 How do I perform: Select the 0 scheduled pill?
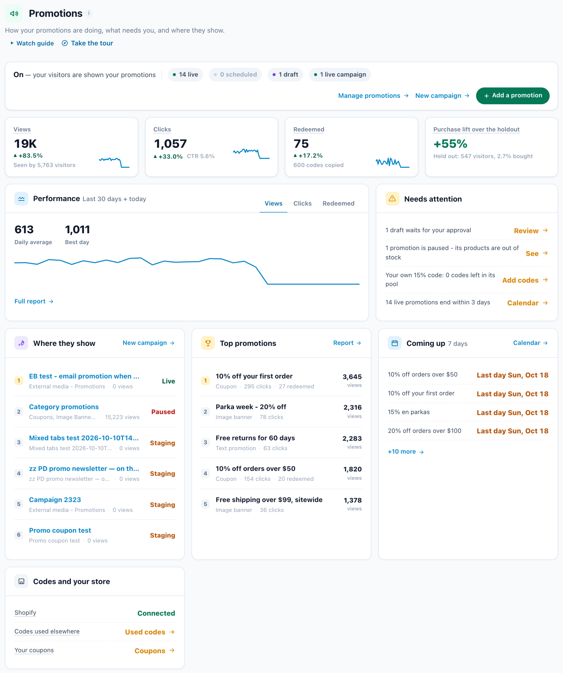pos(235,75)
